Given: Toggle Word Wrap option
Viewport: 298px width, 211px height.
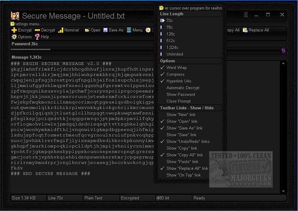Looking at the screenshot, I should click(x=190, y=68).
